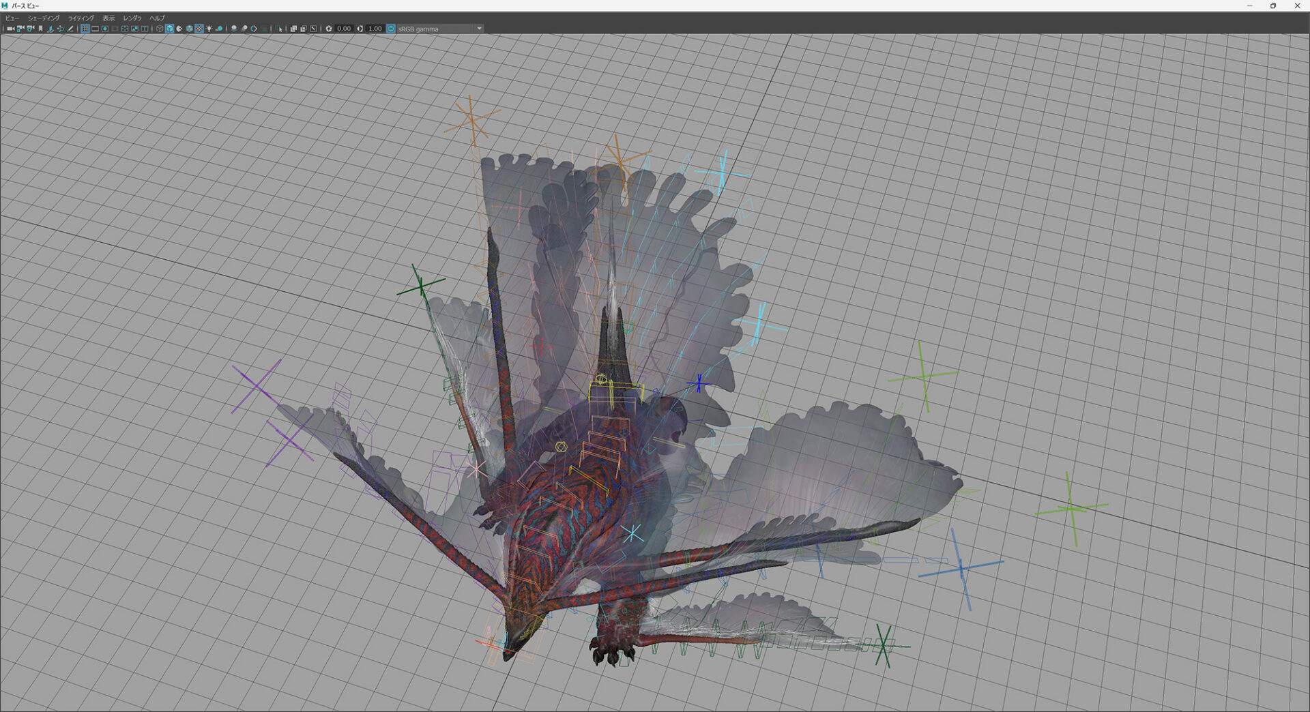Open the シェーディング (Shading) menu
This screenshot has height=712, width=1310.
tap(44, 18)
